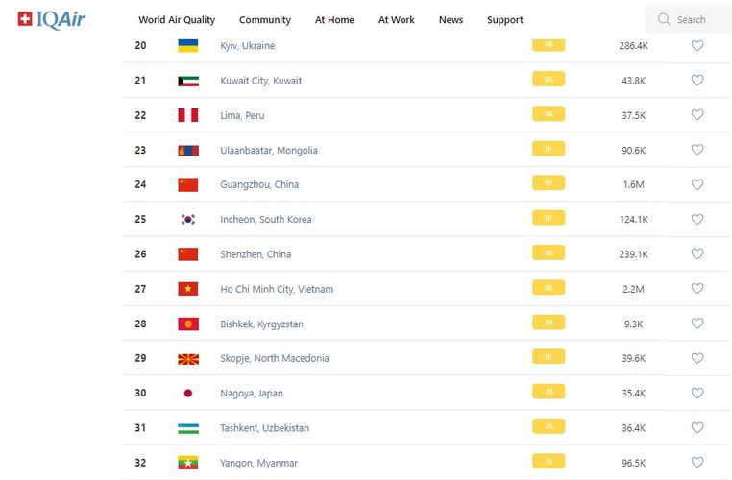The image size is (732, 480).
Task: Favorite Yangon, Myanmar using its heart
Action: pyautogui.click(x=697, y=463)
